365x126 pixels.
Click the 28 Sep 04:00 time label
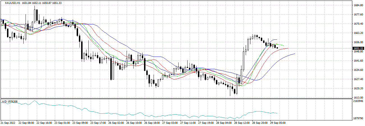click(x=223, y=123)
